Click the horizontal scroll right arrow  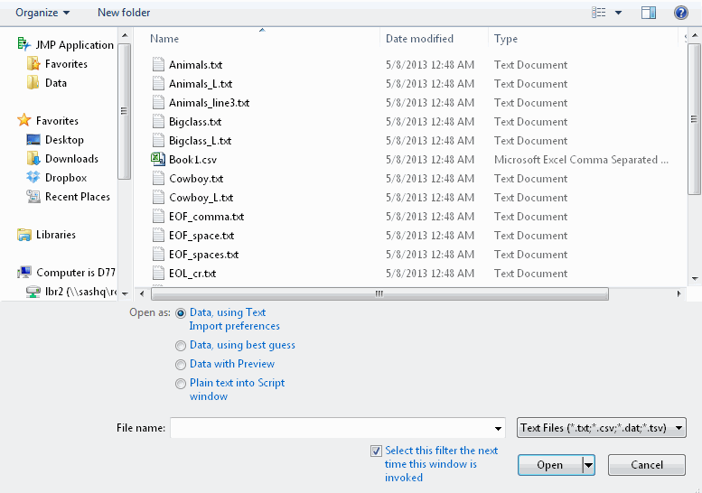tap(679, 294)
